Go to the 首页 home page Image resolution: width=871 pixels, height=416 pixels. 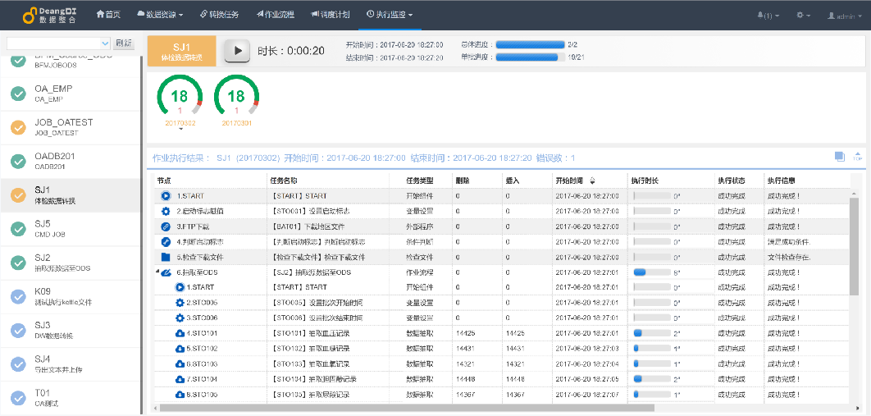tap(108, 15)
